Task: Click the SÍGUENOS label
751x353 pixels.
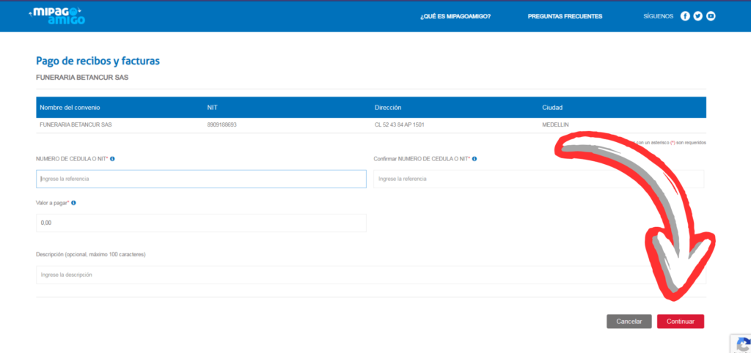Action: point(659,16)
